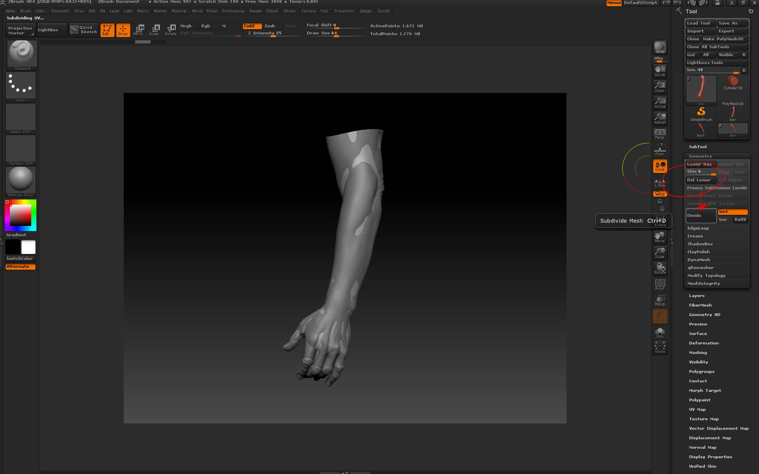Expand the EdgeLoop section
Viewport: 759px width, 474px height.
(698, 228)
